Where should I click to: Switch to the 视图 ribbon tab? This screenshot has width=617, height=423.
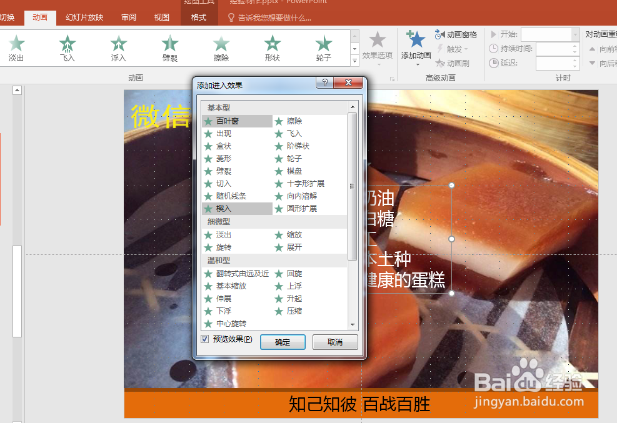click(161, 17)
